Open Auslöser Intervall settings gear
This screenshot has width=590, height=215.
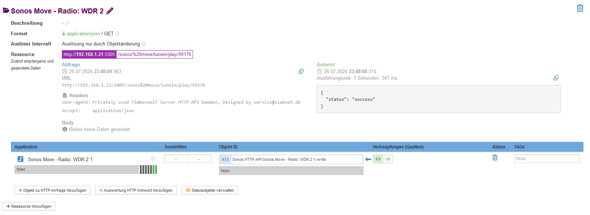tap(144, 44)
